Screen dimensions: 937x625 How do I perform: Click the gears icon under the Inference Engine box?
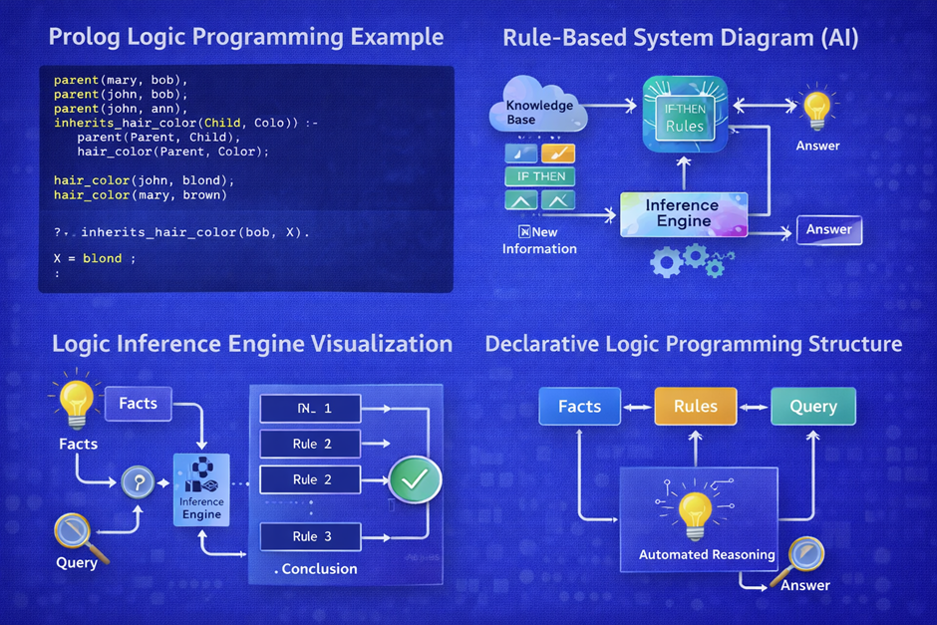click(x=688, y=261)
